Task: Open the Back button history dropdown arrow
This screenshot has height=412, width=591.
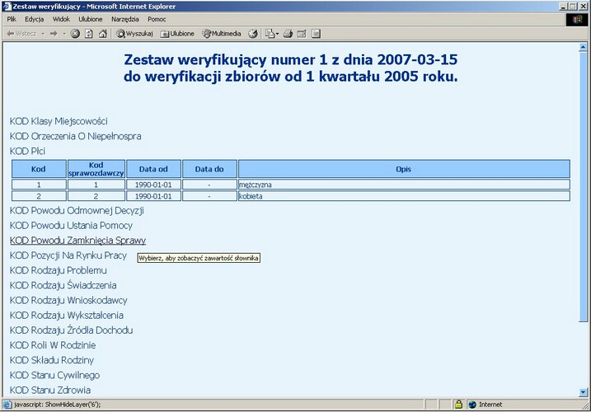Action: click(x=42, y=34)
